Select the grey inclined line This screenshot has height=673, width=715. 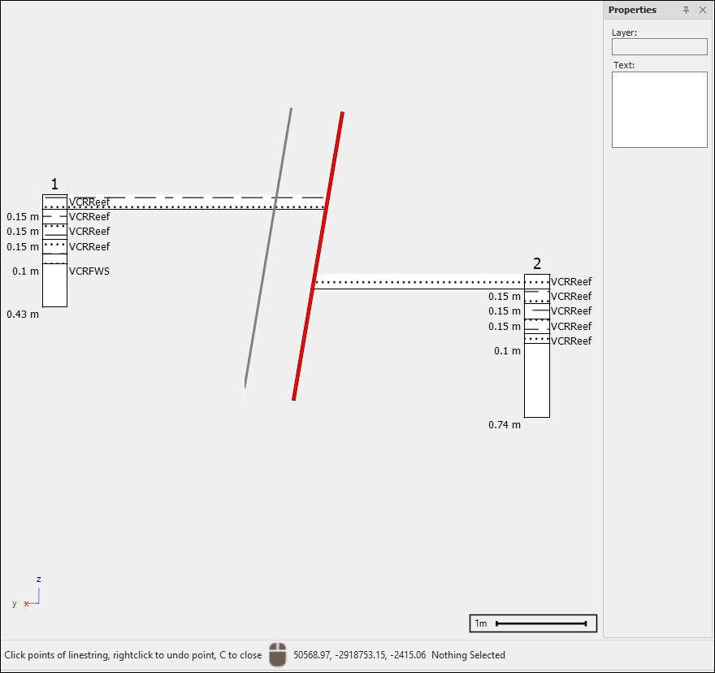[268, 246]
